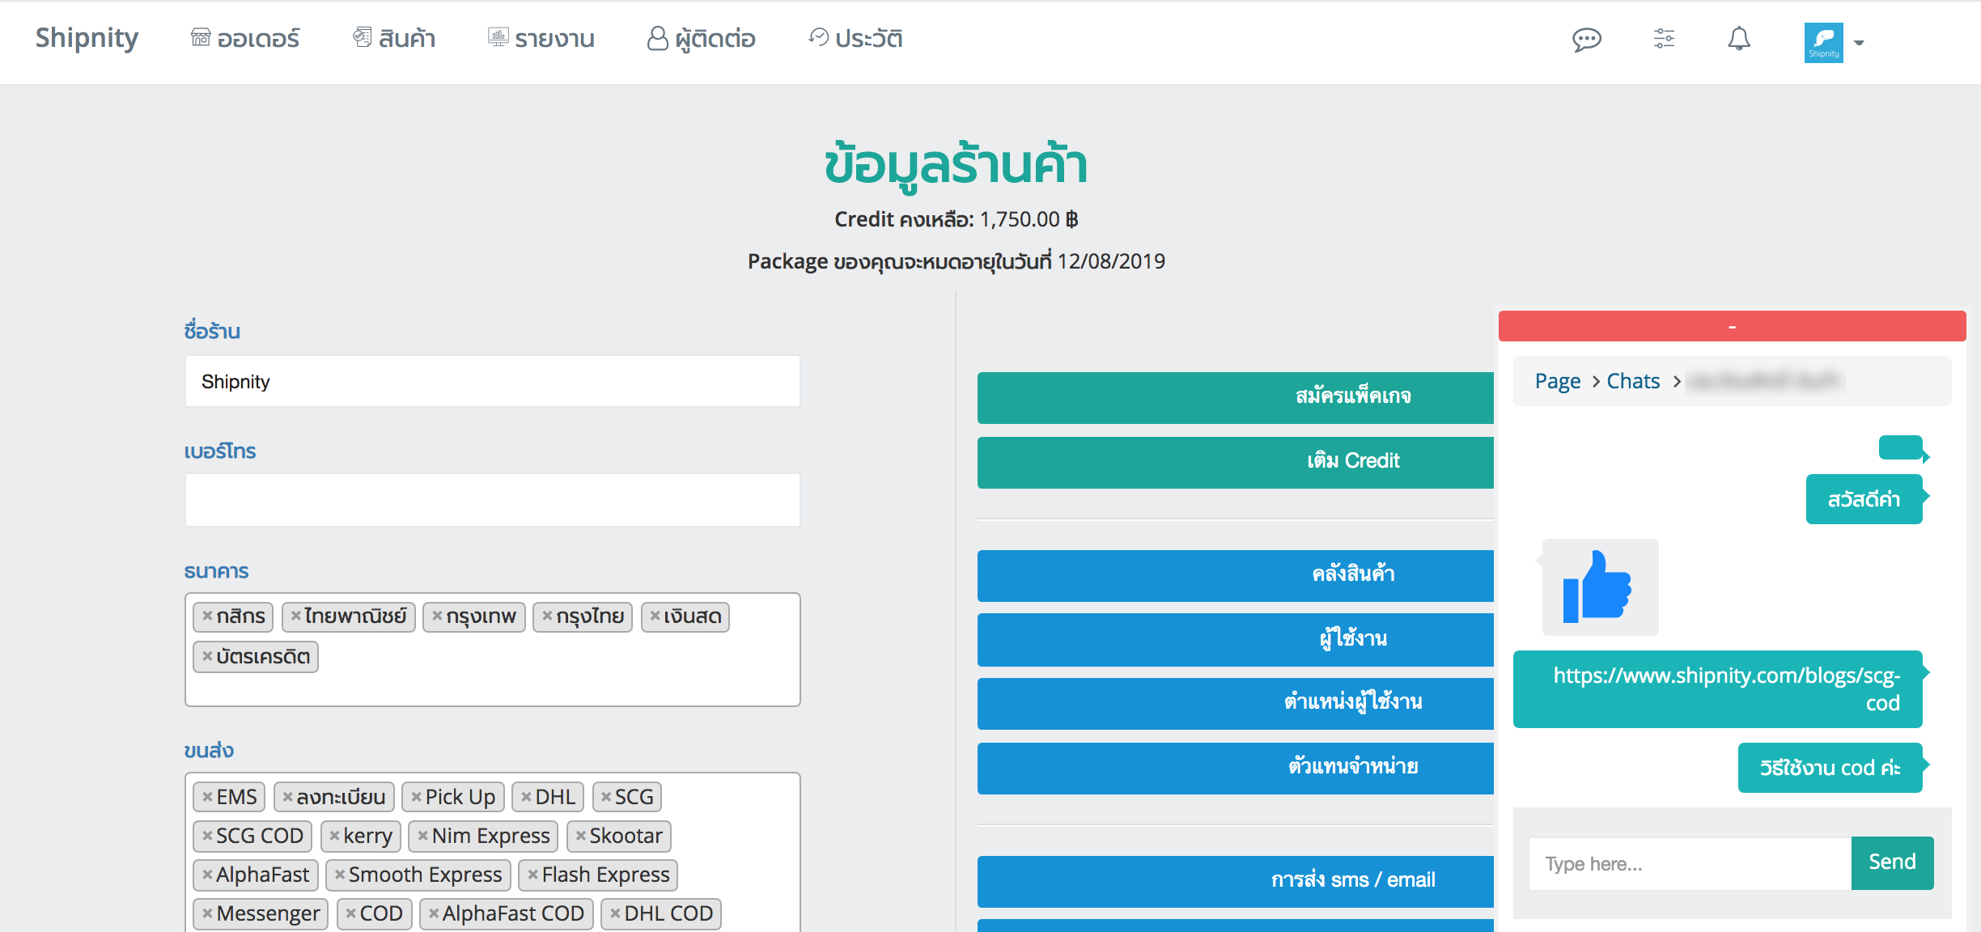Remove the Nim Express shipping tag
The height and width of the screenshot is (932, 1981).
coord(422,836)
